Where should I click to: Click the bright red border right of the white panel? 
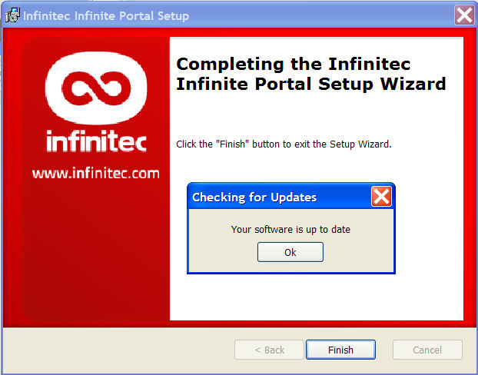tap(469, 178)
